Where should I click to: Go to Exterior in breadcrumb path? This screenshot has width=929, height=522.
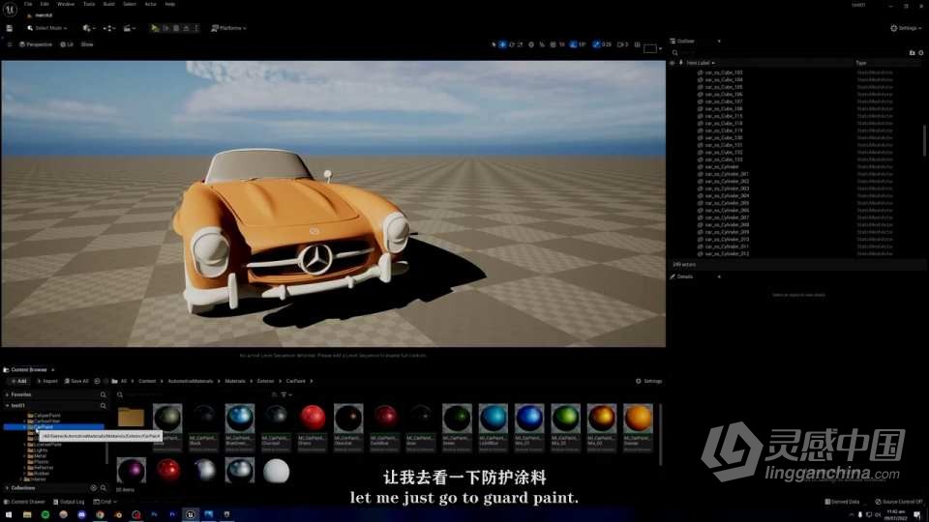click(265, 381)
